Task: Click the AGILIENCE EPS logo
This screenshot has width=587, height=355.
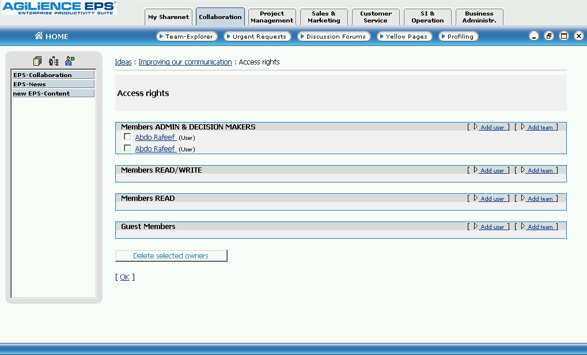Action: (58, 7)
